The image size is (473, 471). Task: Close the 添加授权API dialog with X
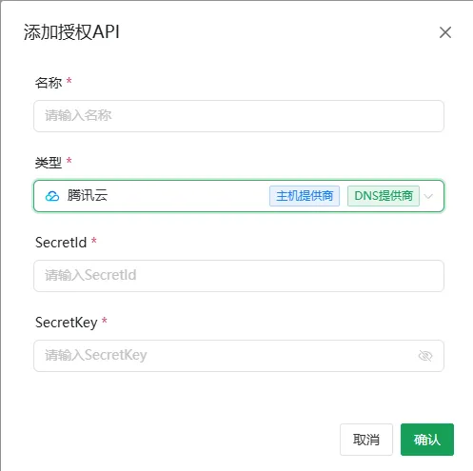tap(445, 32)
